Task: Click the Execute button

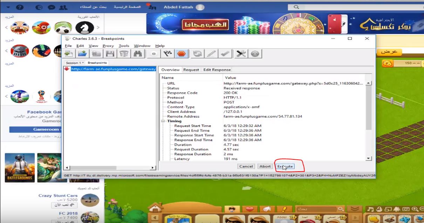Action: [285, 166]
